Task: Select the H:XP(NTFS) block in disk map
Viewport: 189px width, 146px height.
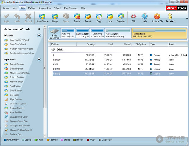Action: click(x=97, y=33)
